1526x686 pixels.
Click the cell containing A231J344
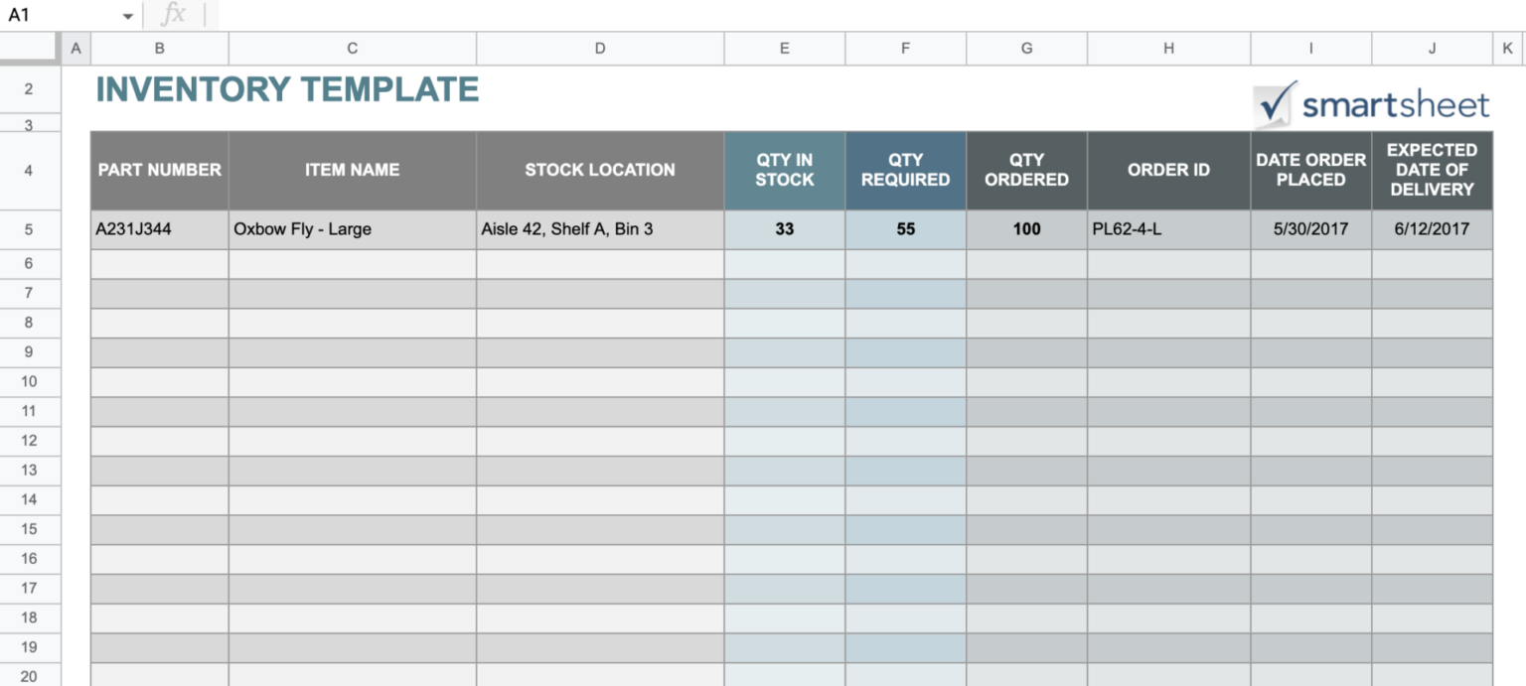159,228
